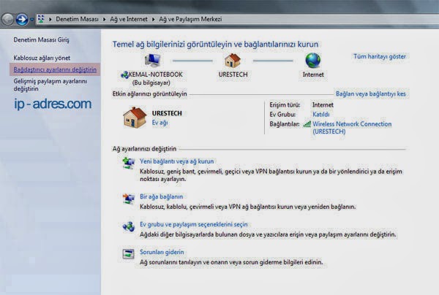Image resolution: width=439 pixels, height=295 pixels.
Task: Select Denetim Masası in the breadcrumb
Action: coord(77,19)
